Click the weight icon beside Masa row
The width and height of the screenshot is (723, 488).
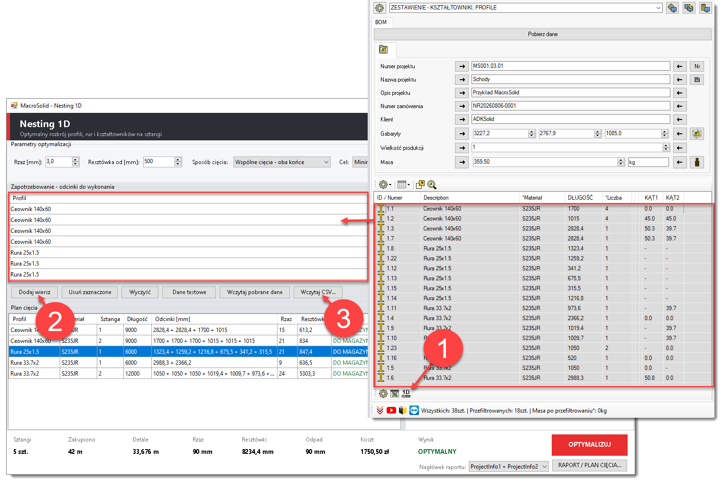coord(697,162)
